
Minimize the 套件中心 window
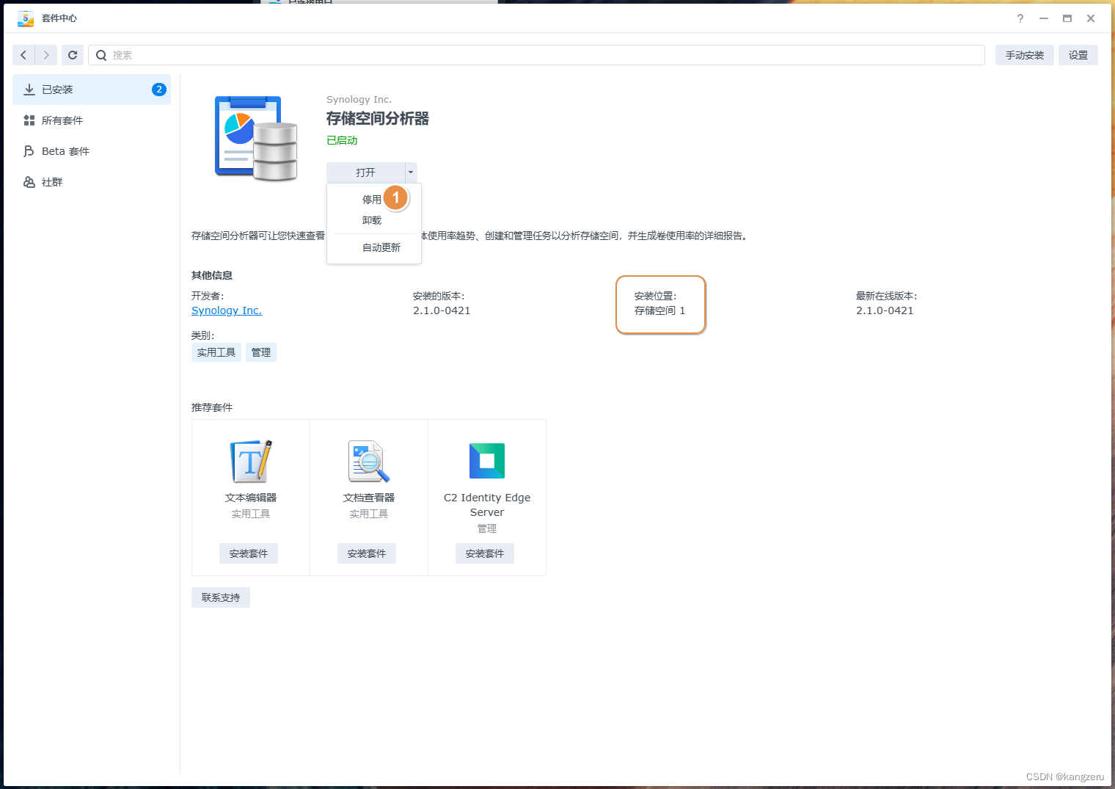(1043, 18)
